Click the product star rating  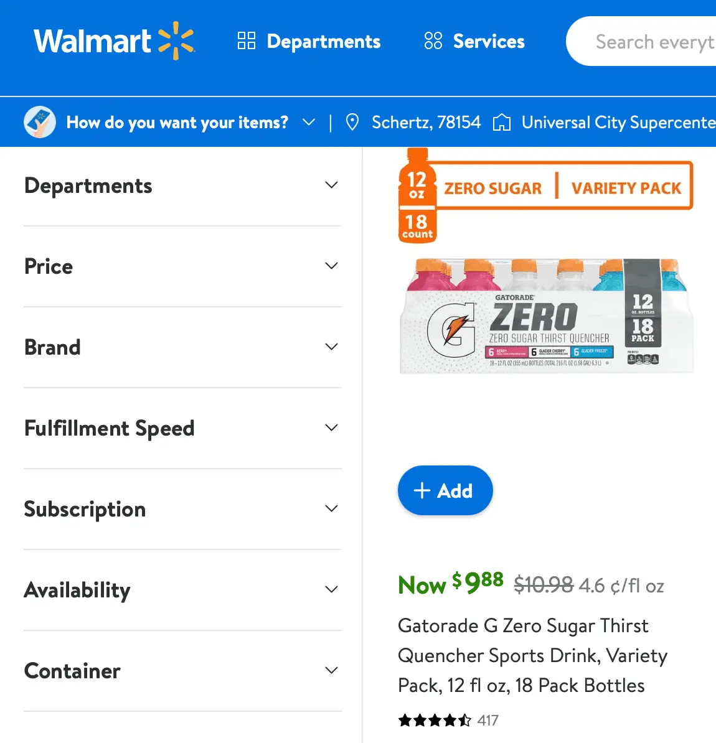point(435,721)
